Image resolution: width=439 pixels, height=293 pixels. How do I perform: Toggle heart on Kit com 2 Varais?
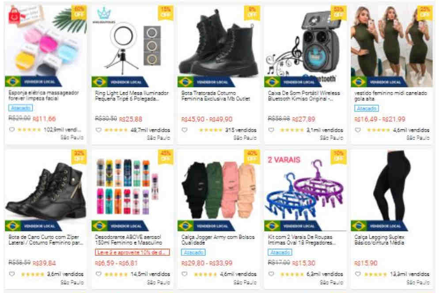pos(271,274)
